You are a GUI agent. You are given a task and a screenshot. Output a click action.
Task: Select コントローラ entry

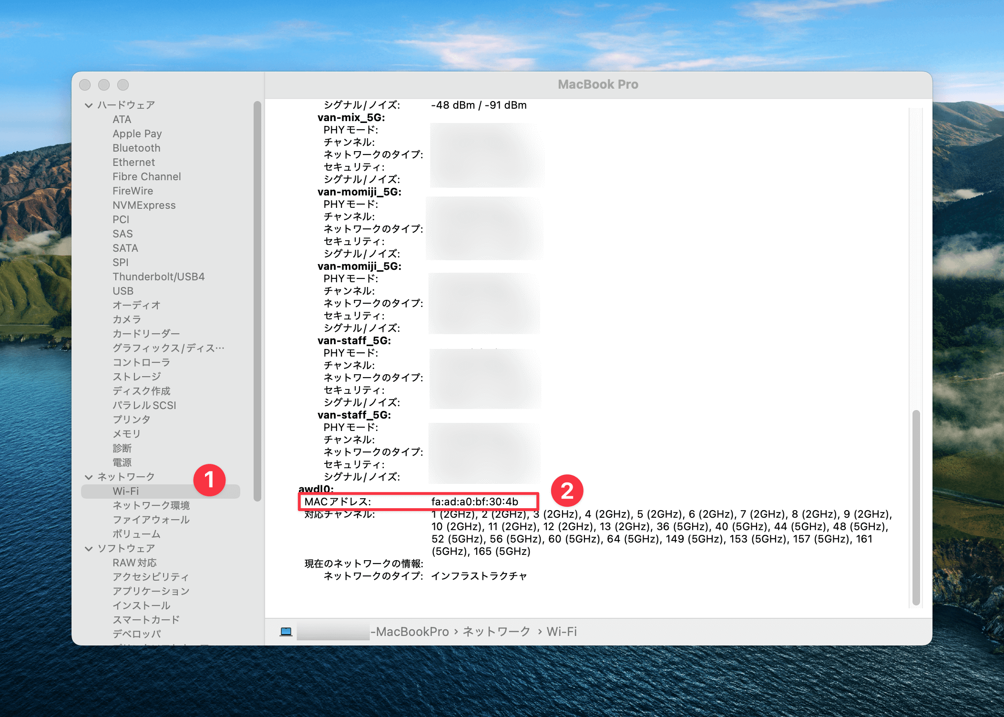pos(142,363)
